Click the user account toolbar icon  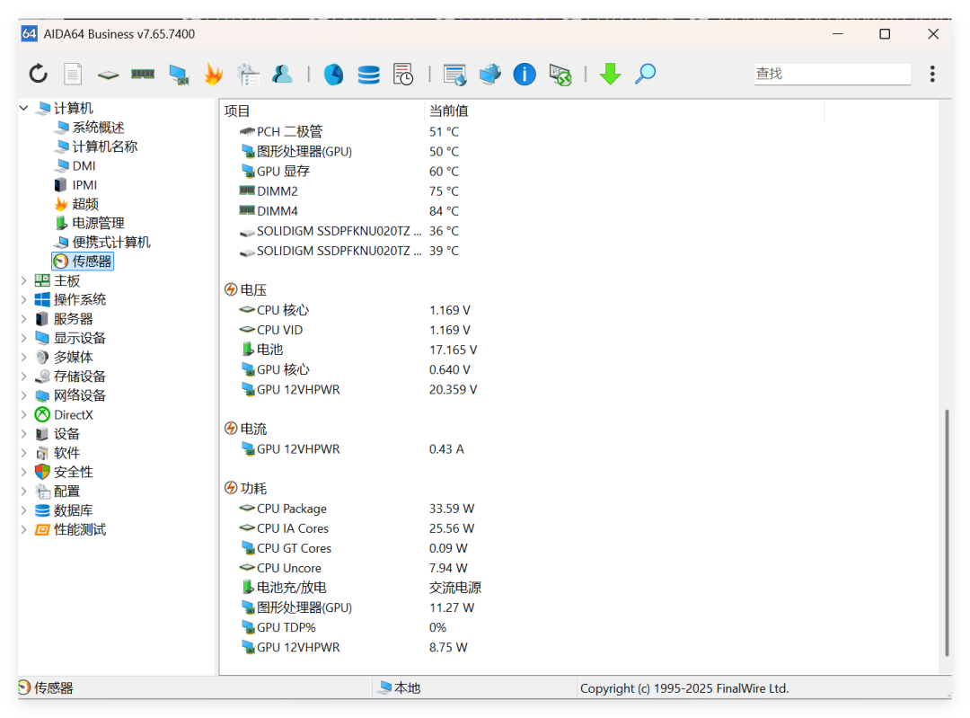(x=282, y=74)
